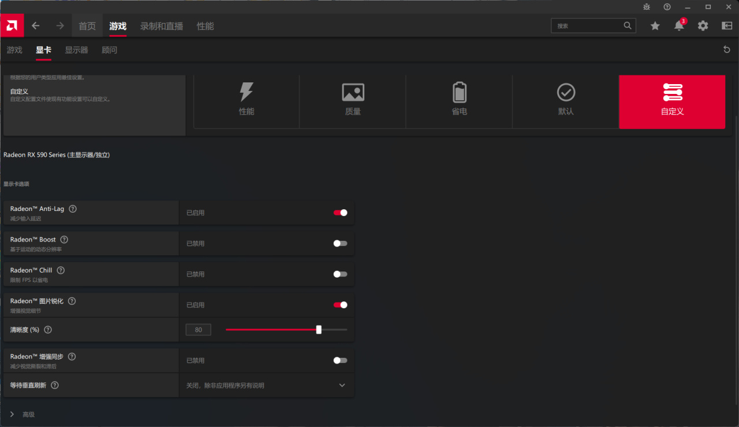Viewport: 739px width, 427px height.
Task: Click the Radeon Chill label
Action: coord(31,270)
